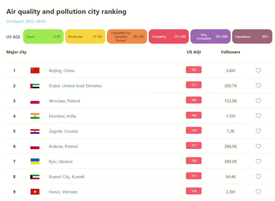
Task: Favorite Beijing with the heart icon
Action: point(258,71)
